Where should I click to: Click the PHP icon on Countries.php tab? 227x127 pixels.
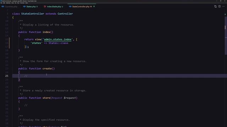3,6
